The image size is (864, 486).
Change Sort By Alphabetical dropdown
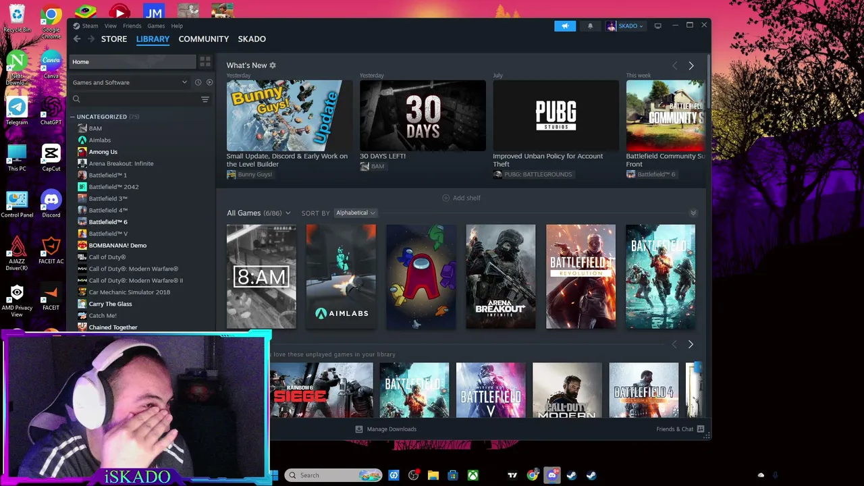[356, 213]
